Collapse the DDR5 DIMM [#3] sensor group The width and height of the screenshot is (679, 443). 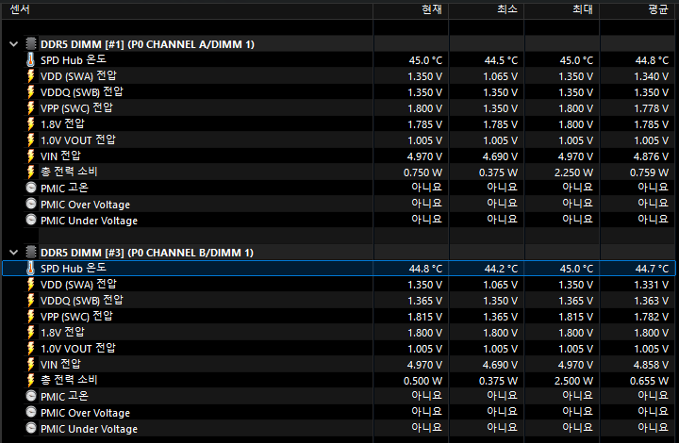[14, 253]
